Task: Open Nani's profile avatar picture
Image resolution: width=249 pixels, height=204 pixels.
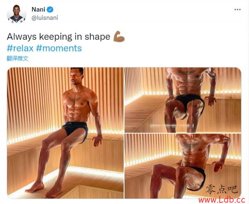Action: [x=17, y=14]
